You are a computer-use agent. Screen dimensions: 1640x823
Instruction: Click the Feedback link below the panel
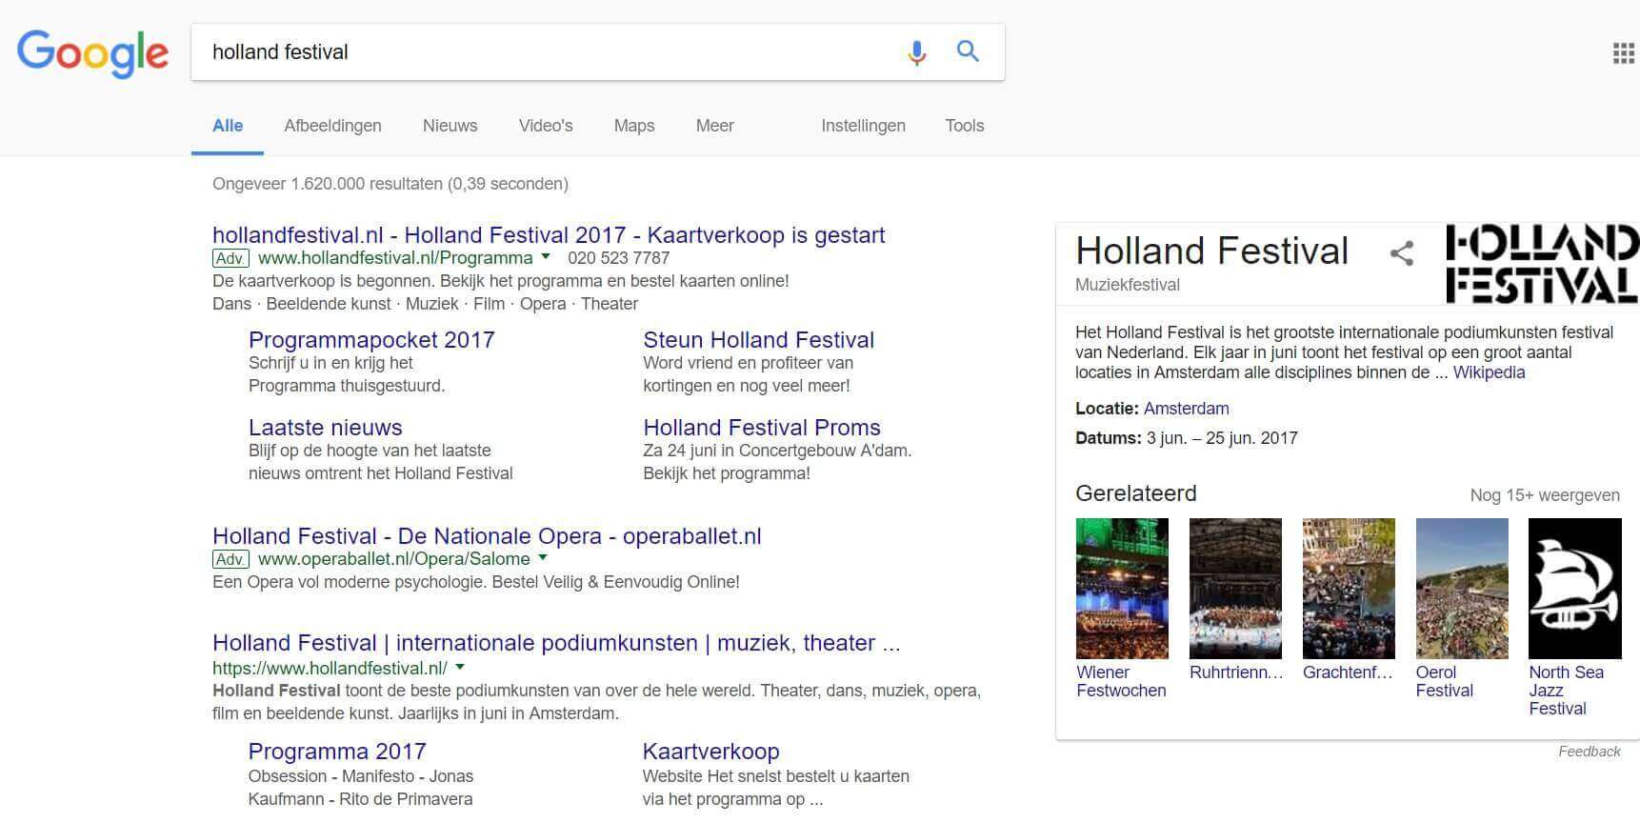tap(1589, 752)
